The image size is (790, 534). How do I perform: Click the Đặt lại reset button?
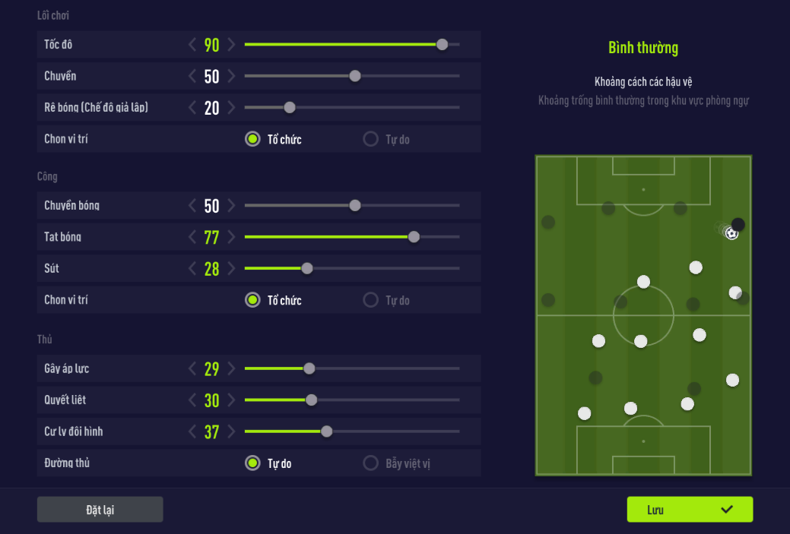coord(100,510)
